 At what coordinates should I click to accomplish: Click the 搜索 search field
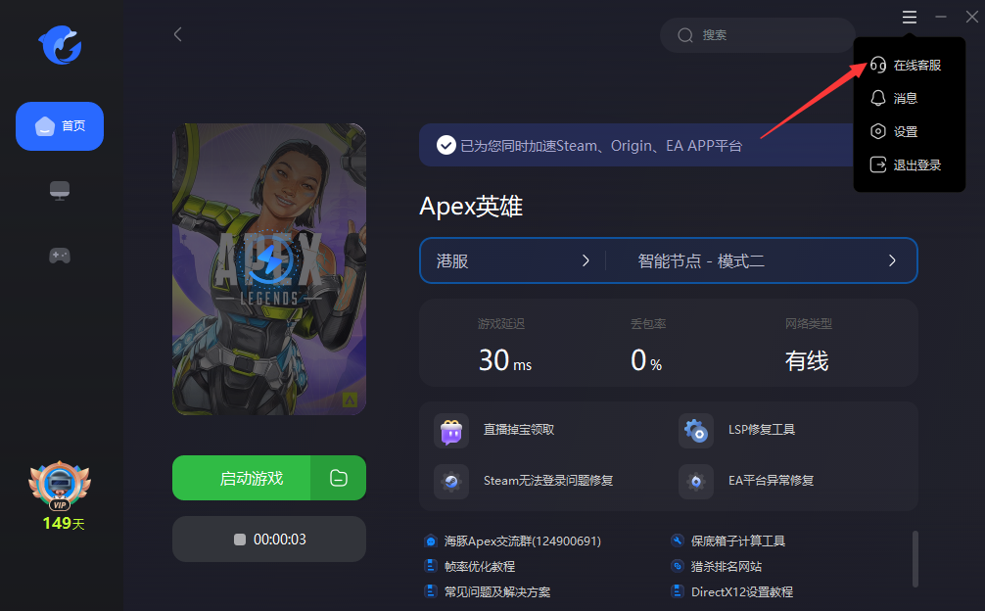(758, 35)
